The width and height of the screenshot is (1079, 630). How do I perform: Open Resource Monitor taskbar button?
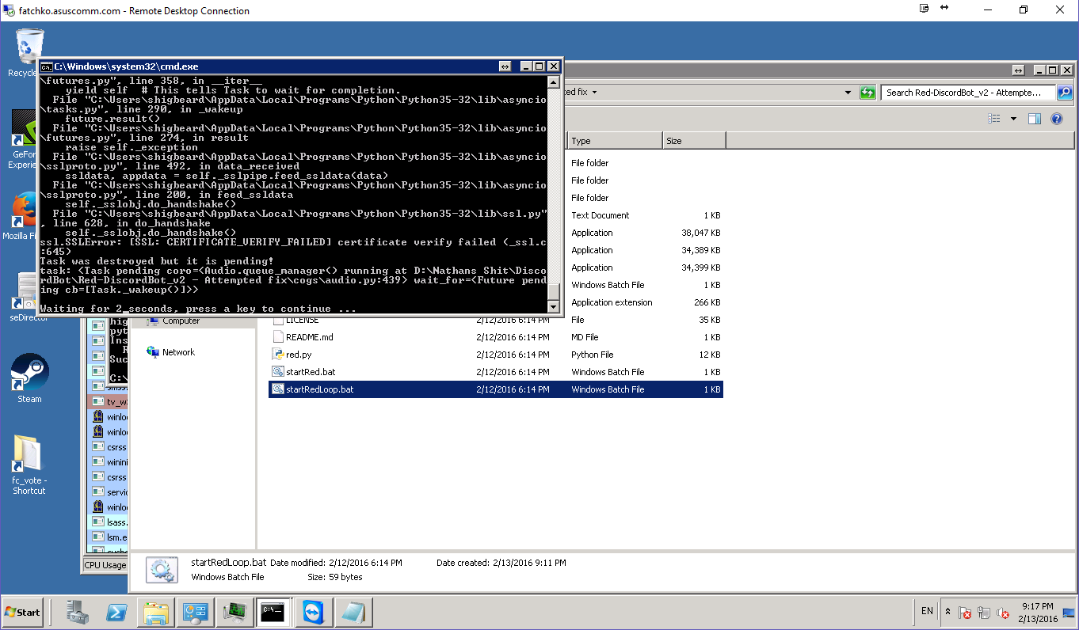click(234, 613)
